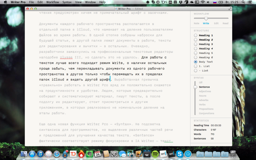Open the Russian flag input source menu
The width and height of the screenshot is (256, 160).
(x=214, y=2)
